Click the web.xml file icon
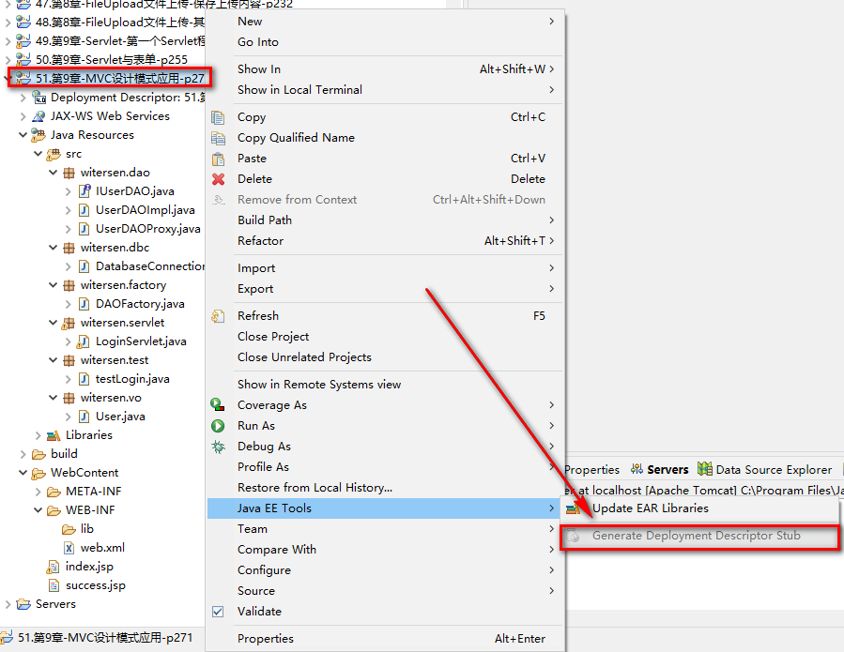The height and width of the screenshot is (652, 844). pyautogui.click(x=69, y=548)
